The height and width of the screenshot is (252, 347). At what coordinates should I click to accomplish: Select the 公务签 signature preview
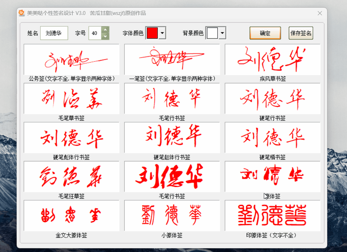[71, 60]
